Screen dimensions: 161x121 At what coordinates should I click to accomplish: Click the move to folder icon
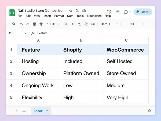coord(78,10)
